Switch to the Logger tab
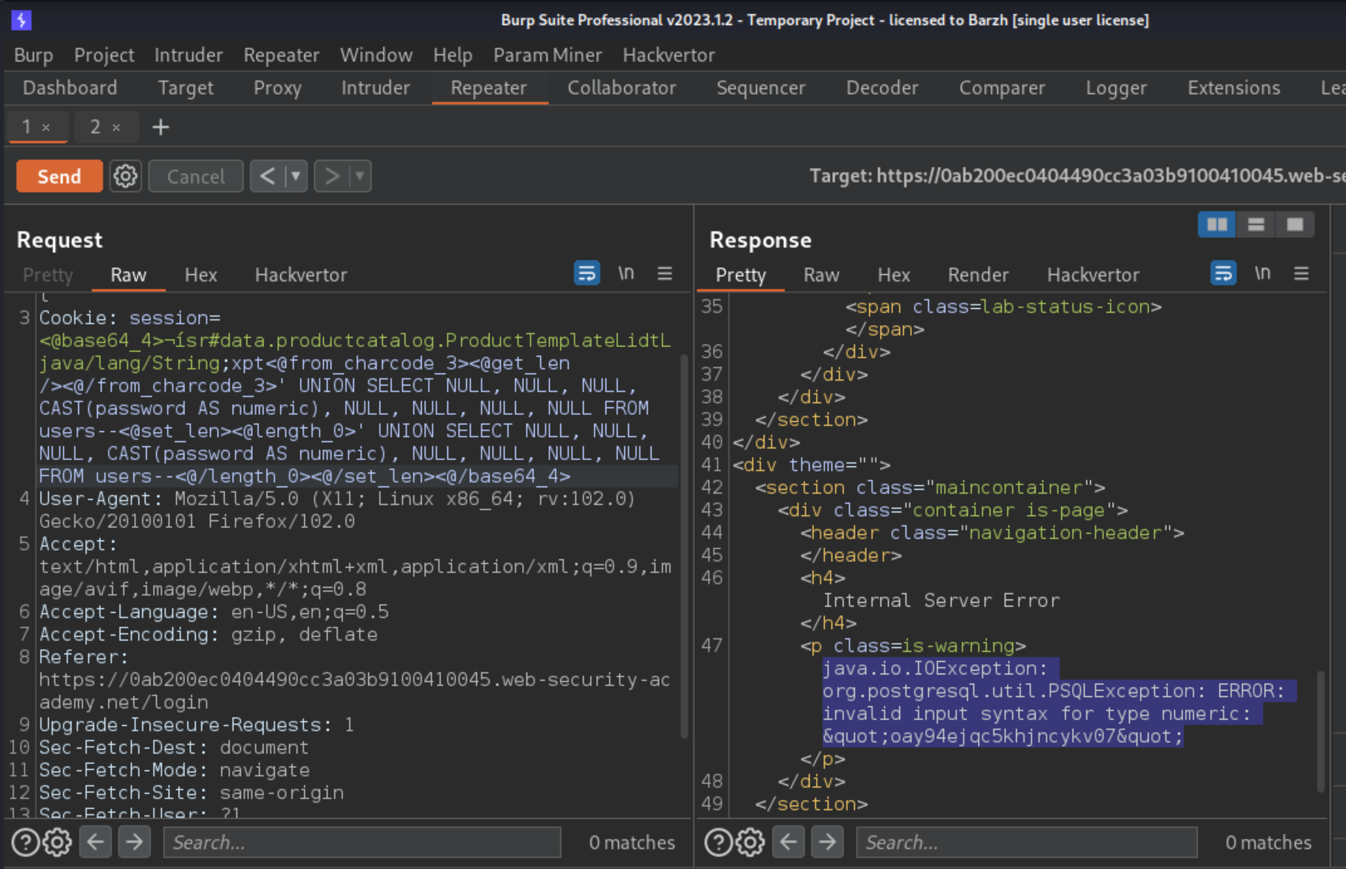Image resolution: width=1346 pixels, height=869 pixels. pyautogui.click(x=1116, y=88)
